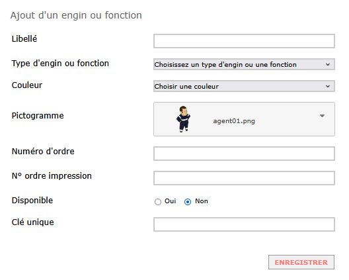Image resolution: width=349 pixels, height=280 pixels.
Task: Focus the Numéro d'ordre input field
Action: pos(244,154)
